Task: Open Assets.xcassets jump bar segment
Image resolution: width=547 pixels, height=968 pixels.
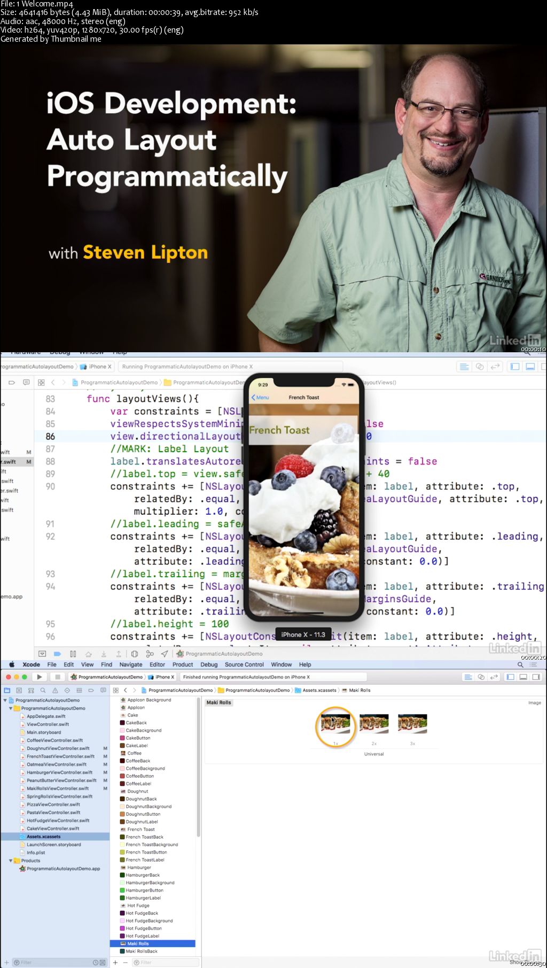Action: pos(316,690)
